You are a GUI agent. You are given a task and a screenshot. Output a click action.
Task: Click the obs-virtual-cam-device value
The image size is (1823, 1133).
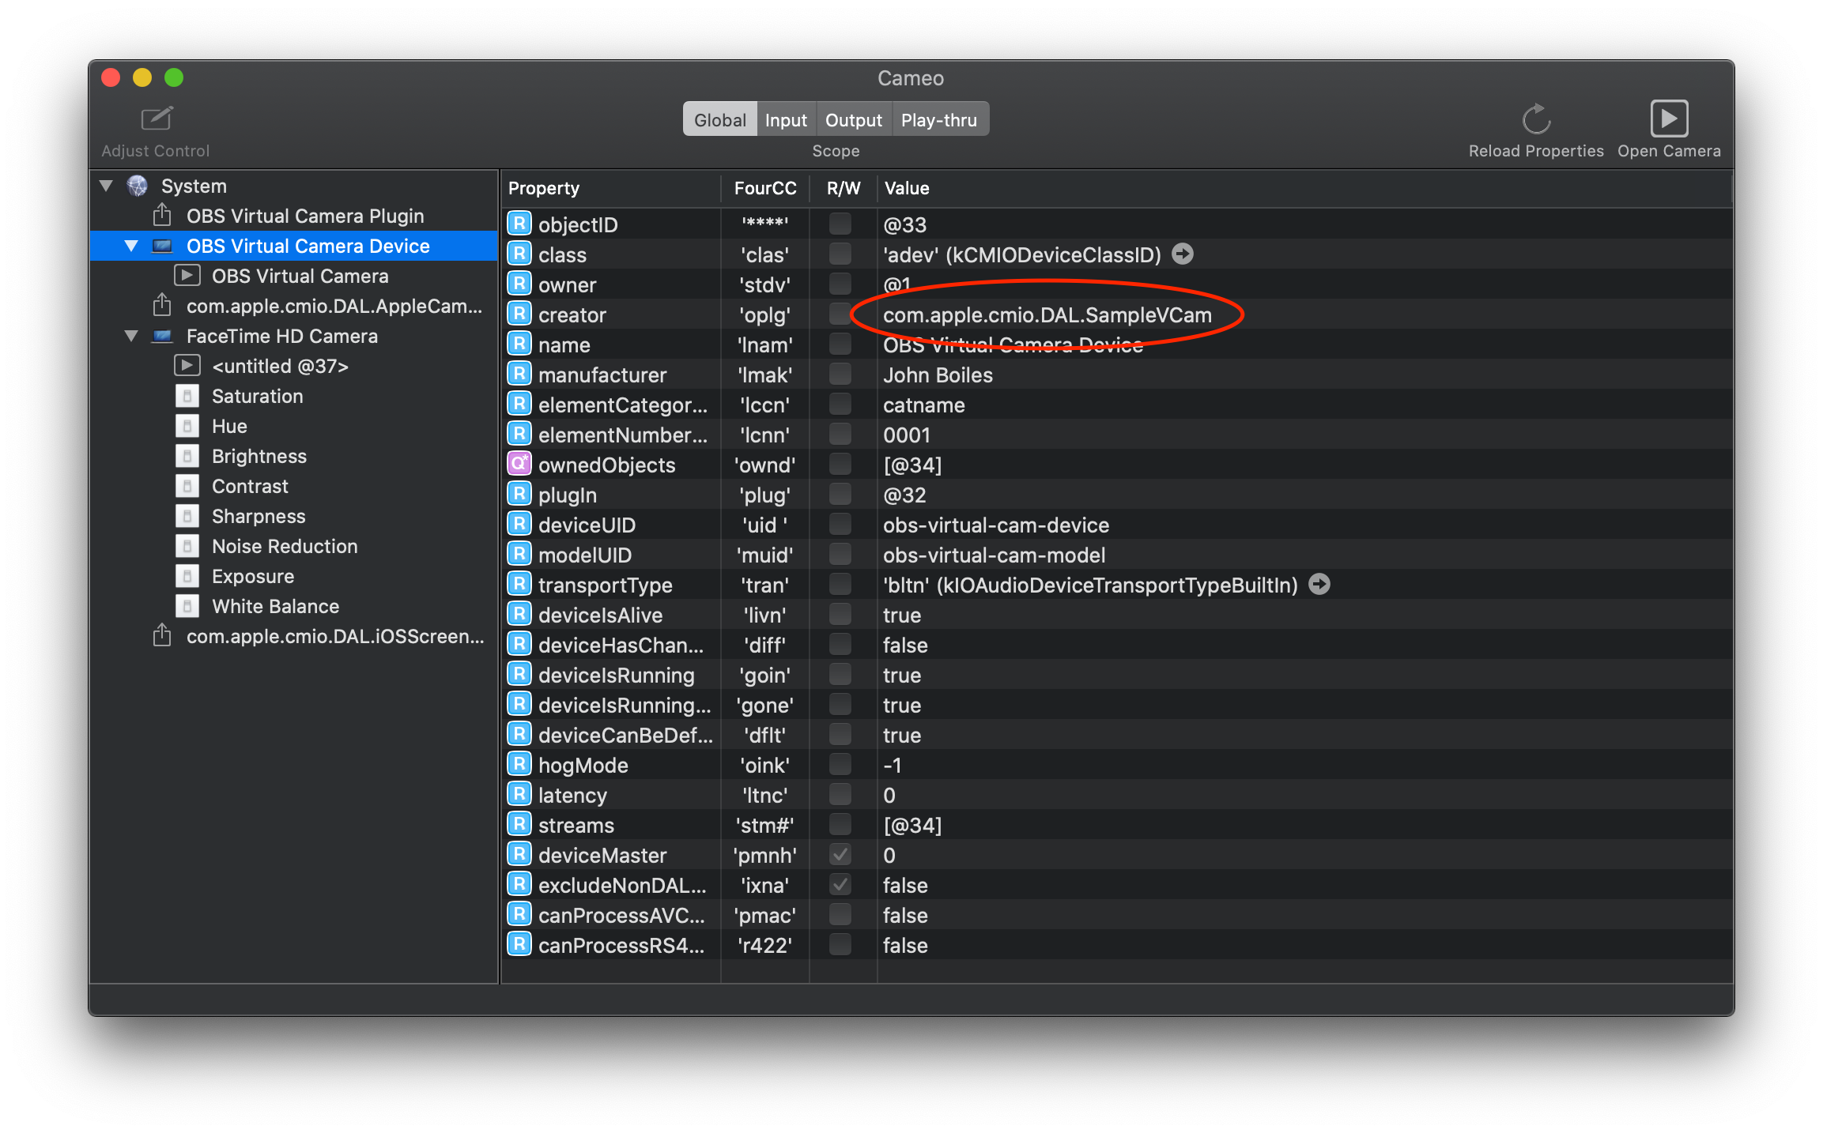pyautogui.click(x=996, y=525)
